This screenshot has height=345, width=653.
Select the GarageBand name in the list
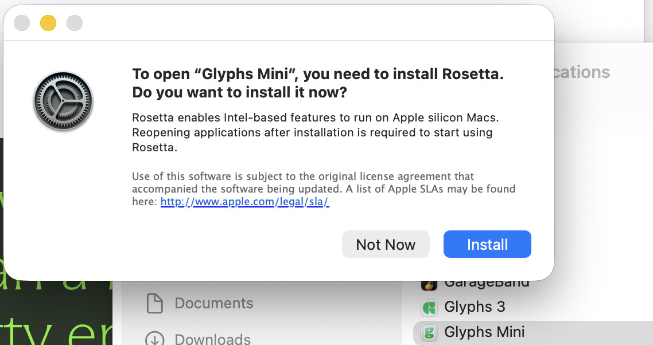[x=487, y=283]
